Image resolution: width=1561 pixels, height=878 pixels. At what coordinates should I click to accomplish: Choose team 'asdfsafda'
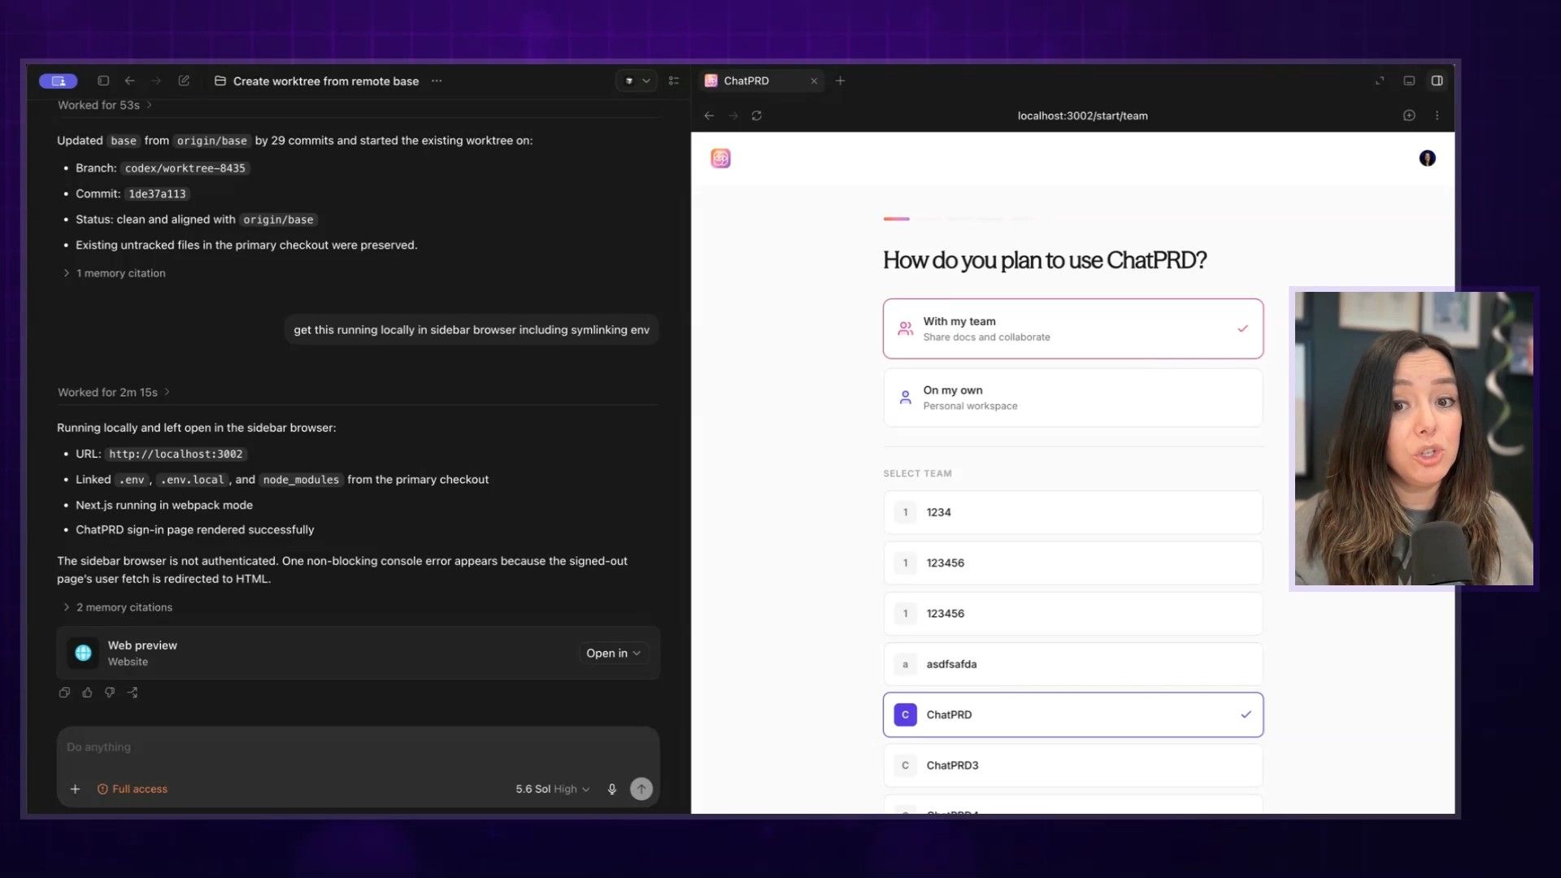tap(1073, 664)
